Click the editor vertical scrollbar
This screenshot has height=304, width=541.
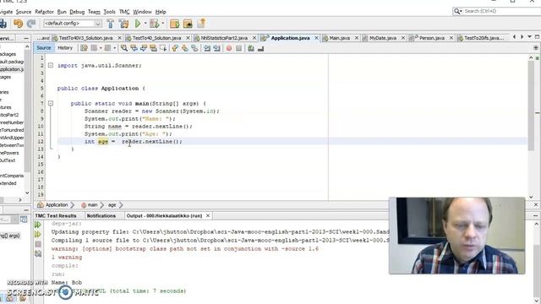pos(531,106)
